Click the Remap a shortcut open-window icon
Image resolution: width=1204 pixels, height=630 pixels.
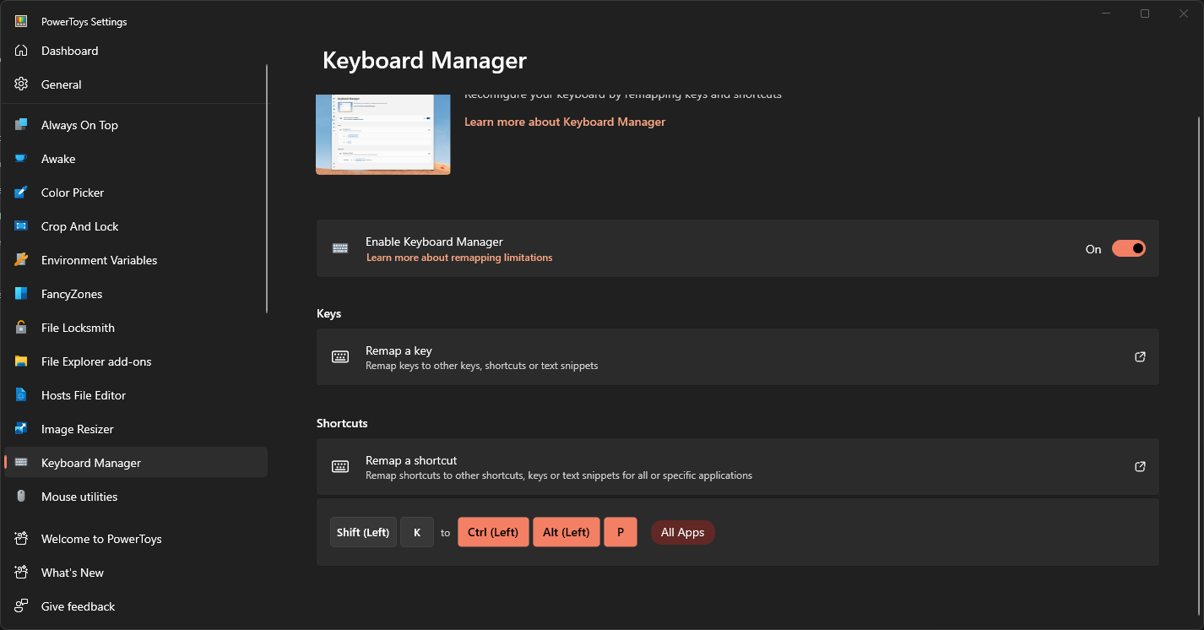pyautogui.click(x=1140, y=467)
